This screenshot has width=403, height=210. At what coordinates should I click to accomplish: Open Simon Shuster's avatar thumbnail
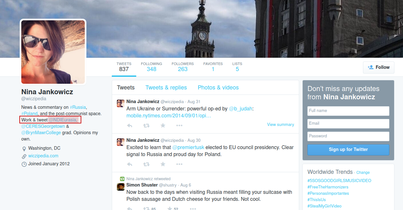[x=121, y=187]
